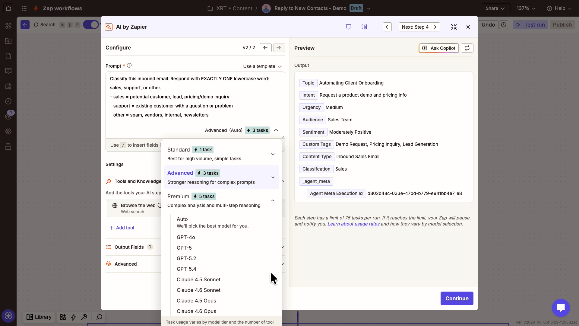
Task: Open the Use a template dropdown
Action: tap(262, 66)
